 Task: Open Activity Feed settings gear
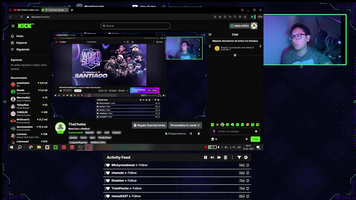coord(246,157)
